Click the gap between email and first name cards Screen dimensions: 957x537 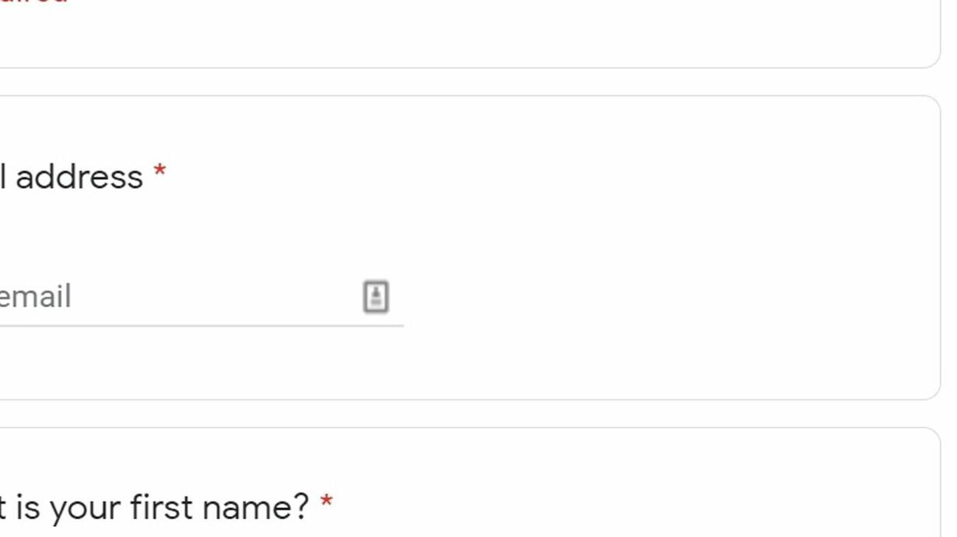click(x=467, y=413)
